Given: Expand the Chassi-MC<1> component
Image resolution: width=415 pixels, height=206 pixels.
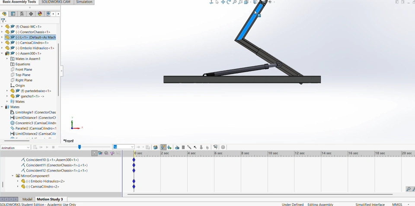Looking at the screenshot, I should point(2,27).
